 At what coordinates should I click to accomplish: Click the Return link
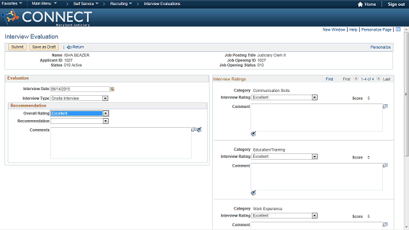click(78, 47)
